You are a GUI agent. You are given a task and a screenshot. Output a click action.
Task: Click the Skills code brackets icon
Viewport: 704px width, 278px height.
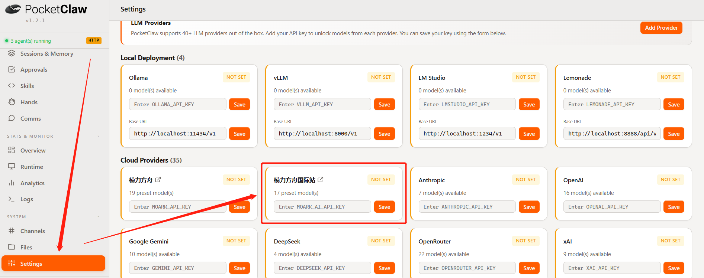[12, 85]
